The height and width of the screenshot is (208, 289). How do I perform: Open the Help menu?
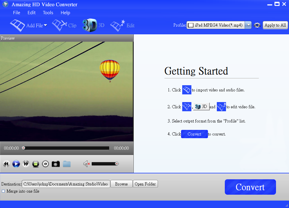[65, 12]
